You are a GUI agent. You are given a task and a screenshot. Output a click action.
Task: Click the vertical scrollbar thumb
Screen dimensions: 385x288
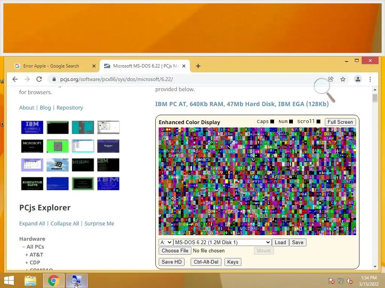[x=375, y=98]
